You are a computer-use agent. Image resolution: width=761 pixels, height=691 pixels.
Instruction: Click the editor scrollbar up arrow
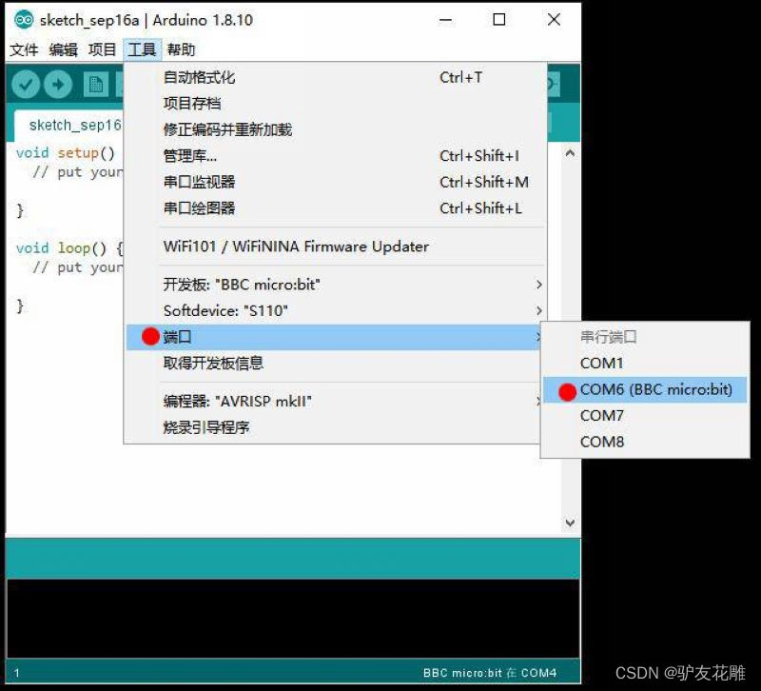[570, 153]
